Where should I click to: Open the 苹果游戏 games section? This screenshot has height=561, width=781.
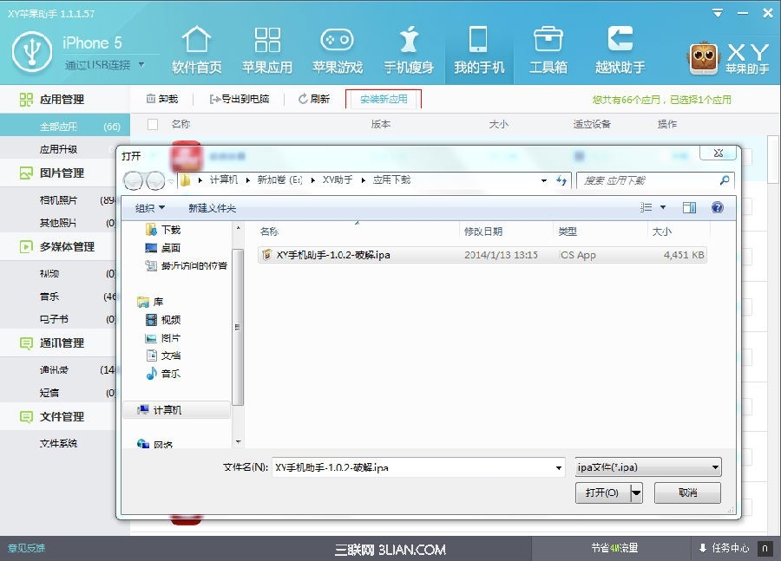[338, 50]
